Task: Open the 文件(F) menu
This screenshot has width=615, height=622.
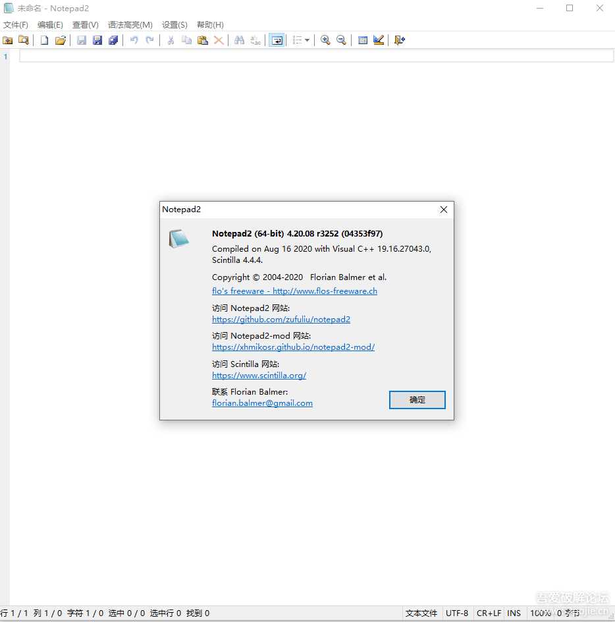Action: [x=15, y=24]
